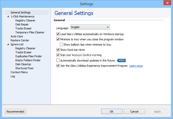Select General Settings in the sidebar
The height and width of the screenshot is (119, 173).
tap(26, 12)
